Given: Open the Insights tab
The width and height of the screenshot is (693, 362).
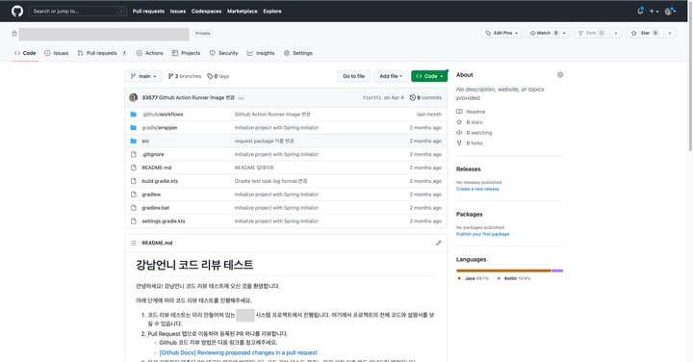Looking at the screenshot, I should [x=261, y=53].
